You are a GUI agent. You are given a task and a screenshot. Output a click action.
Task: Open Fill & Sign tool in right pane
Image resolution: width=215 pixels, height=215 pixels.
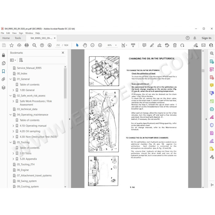(x=212, y=141)
